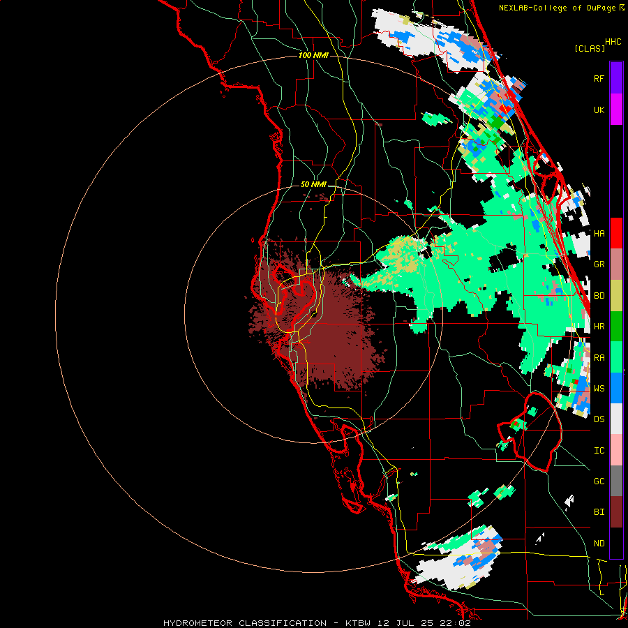628x628 pixels.
Task: Click the [CLAS] units label
Action: click(x=590, y=48)
